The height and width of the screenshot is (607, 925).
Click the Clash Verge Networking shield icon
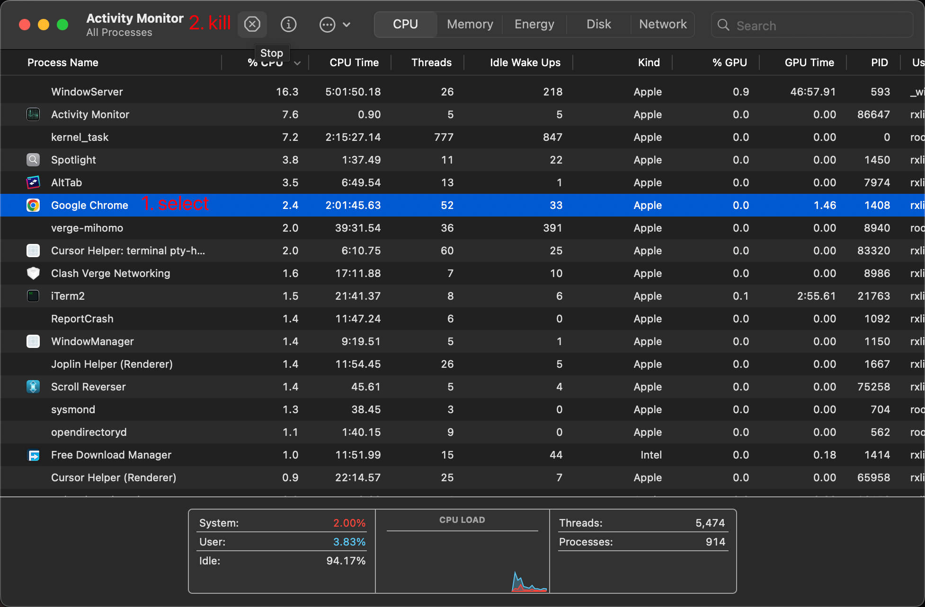tap(33, 273)
